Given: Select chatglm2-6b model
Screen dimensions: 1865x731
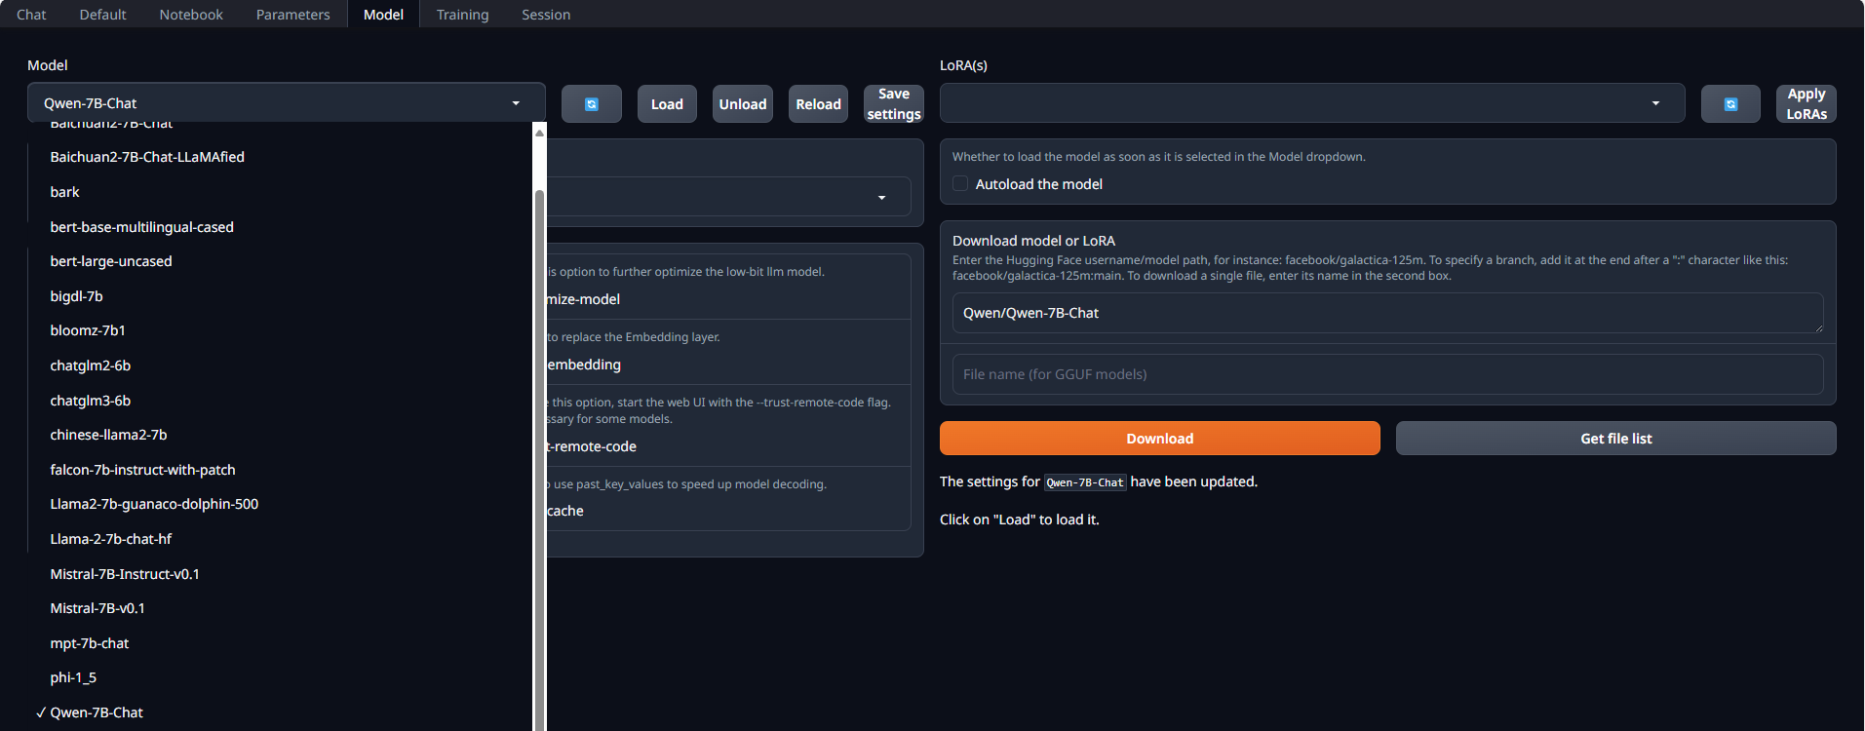Looking at the screenshot, I should (281, 365).
